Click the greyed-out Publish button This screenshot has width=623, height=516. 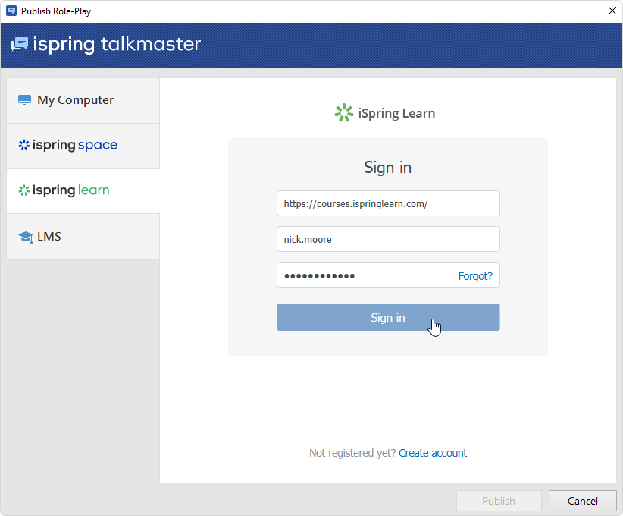[499, 501]
